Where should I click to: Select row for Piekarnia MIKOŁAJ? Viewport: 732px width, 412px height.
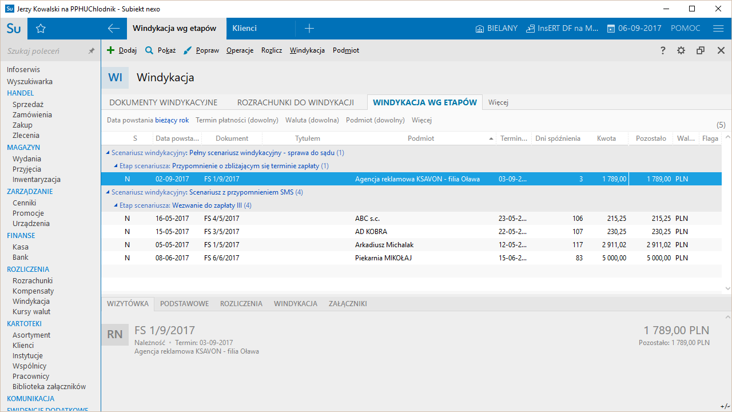point(411,258)
